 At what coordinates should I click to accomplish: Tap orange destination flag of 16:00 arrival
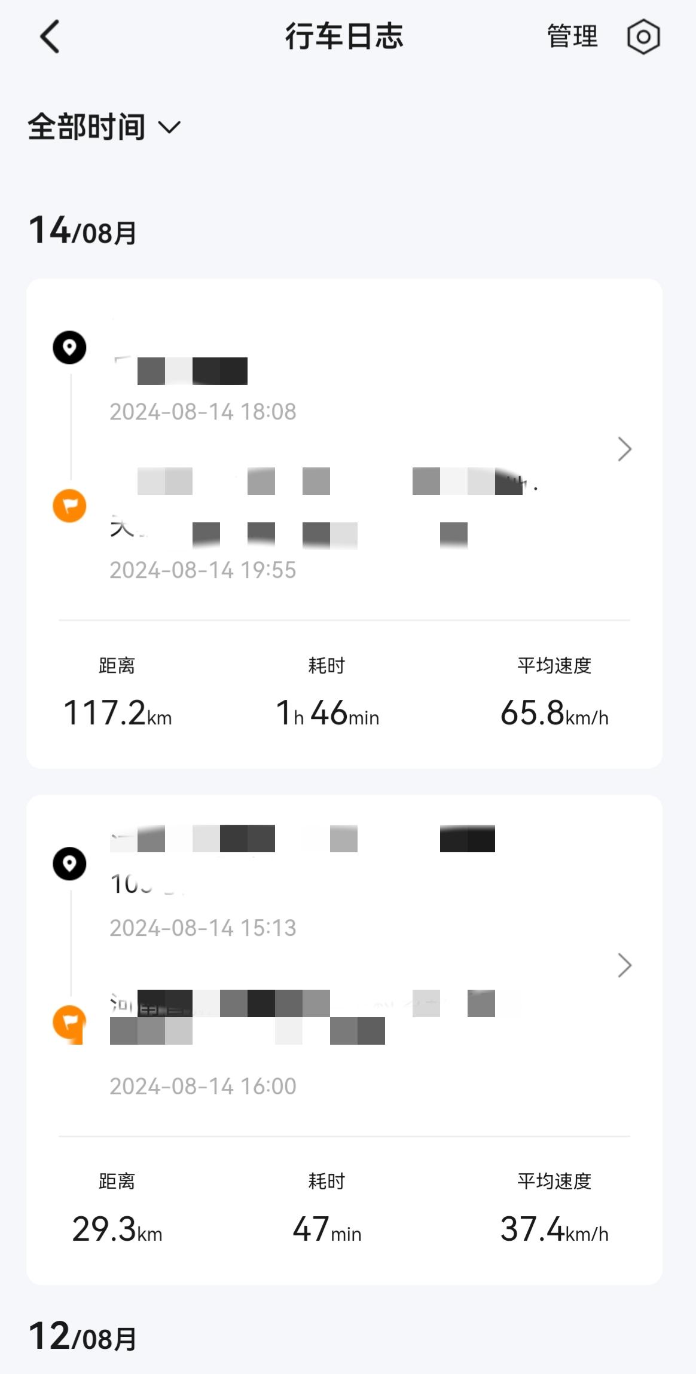tap(69, 1022)
